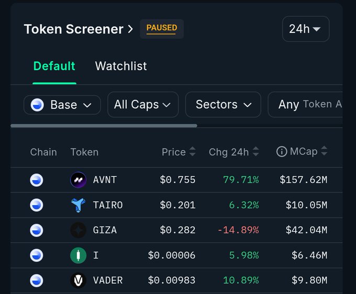Click the MCap info circle icon
Screen dimensions: 356x294
tap(282, 152)
